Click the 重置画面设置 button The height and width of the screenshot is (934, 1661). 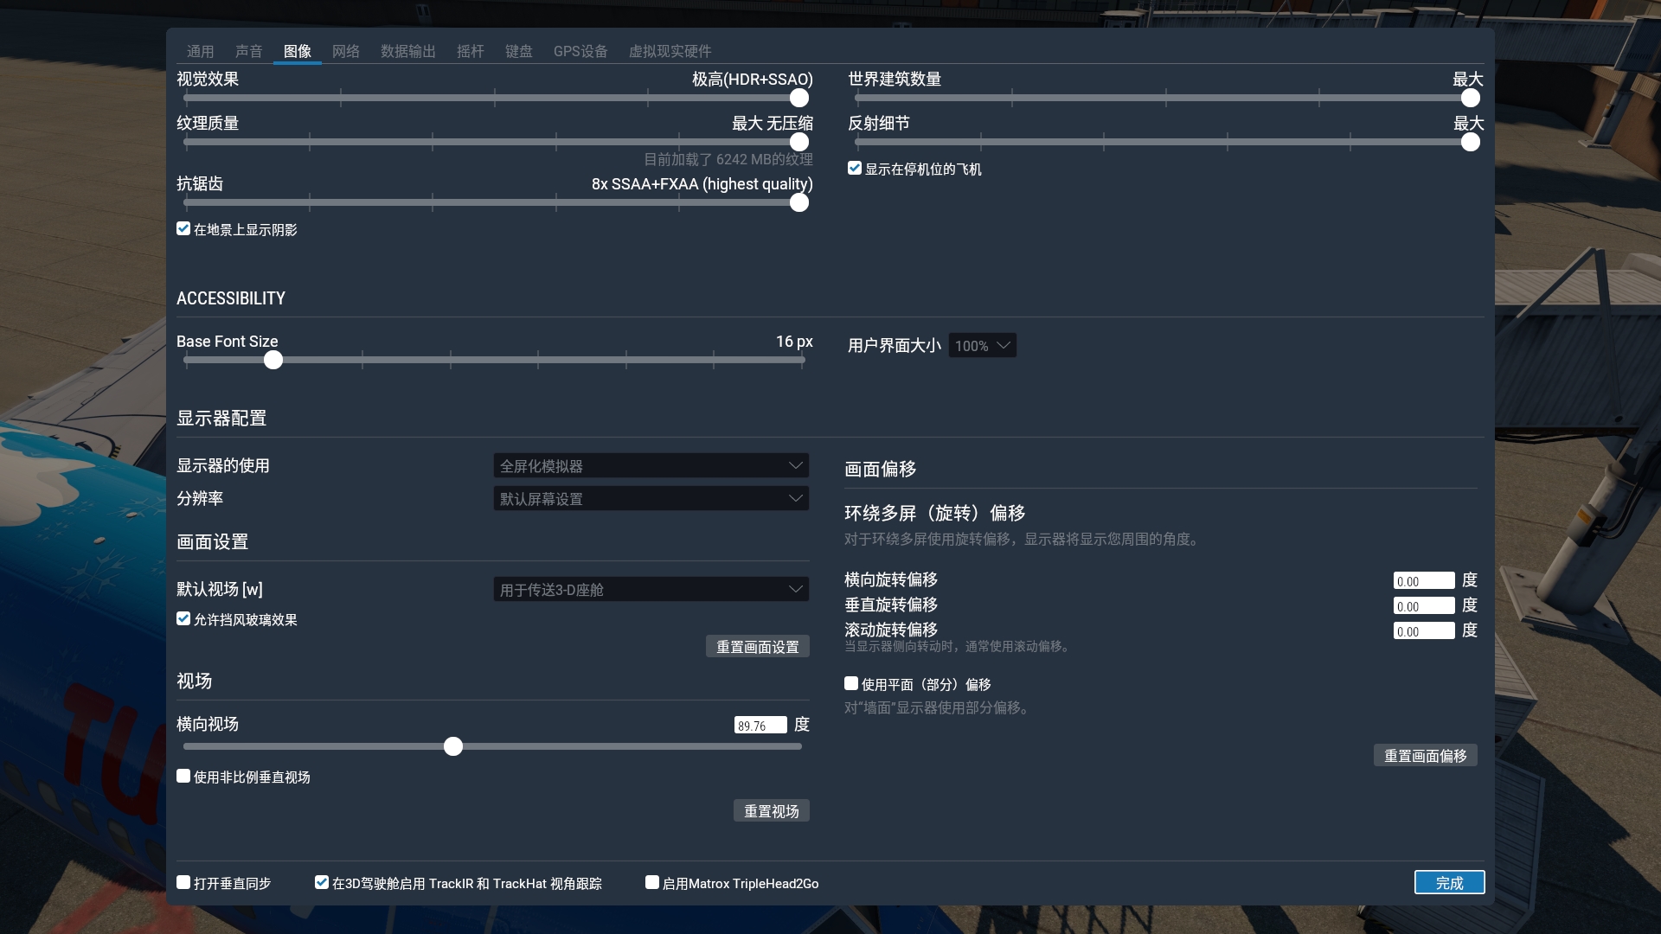pyautogui.click(x=758, y=647)
